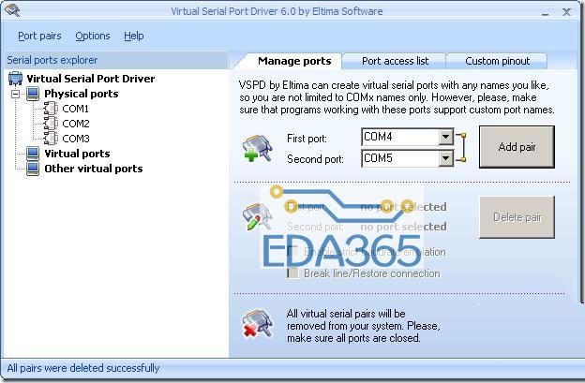Switch to the Custom pinout tab

(x=497, y=61)
